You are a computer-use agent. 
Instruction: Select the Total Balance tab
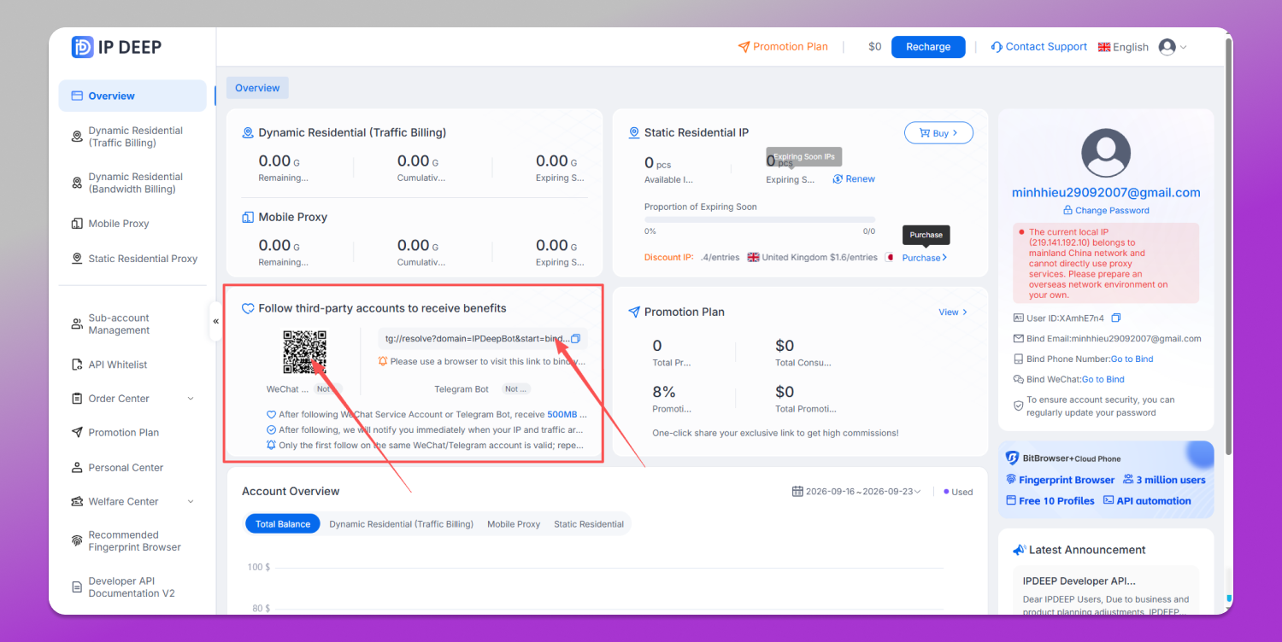coord(283,524)
